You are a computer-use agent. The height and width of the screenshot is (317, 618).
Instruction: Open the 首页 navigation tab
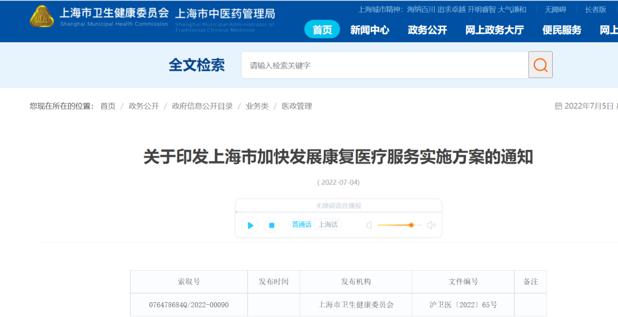coord(322,30)
